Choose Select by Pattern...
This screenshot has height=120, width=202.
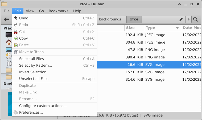coord(54,65)
